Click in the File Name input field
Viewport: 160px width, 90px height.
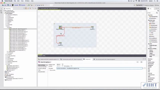point(99,68)
